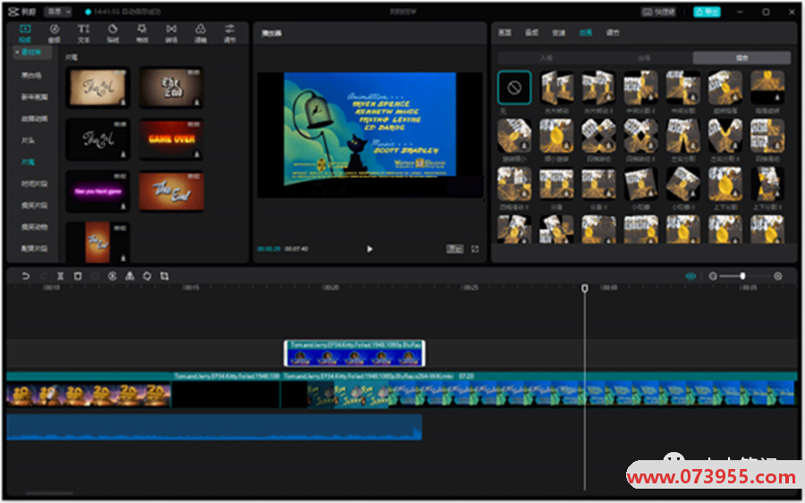
Task: Select the highlighted endings category in sidebar
Action: coord(28,162)
